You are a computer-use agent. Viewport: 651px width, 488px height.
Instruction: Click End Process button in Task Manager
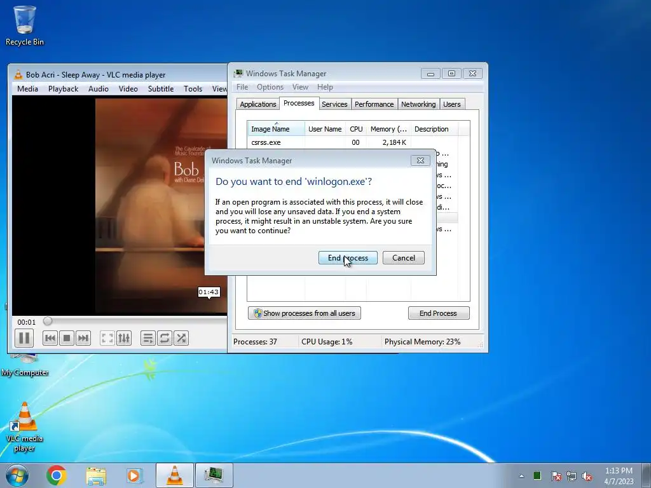[439, 313]
